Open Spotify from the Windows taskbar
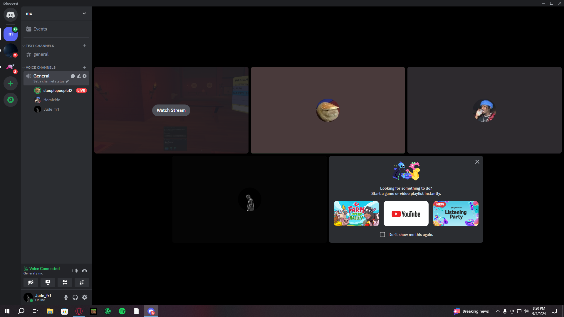 point(122,311)
